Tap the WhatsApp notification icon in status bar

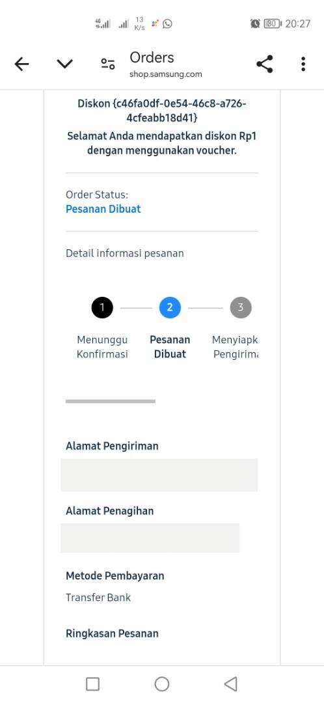point(168,24)
